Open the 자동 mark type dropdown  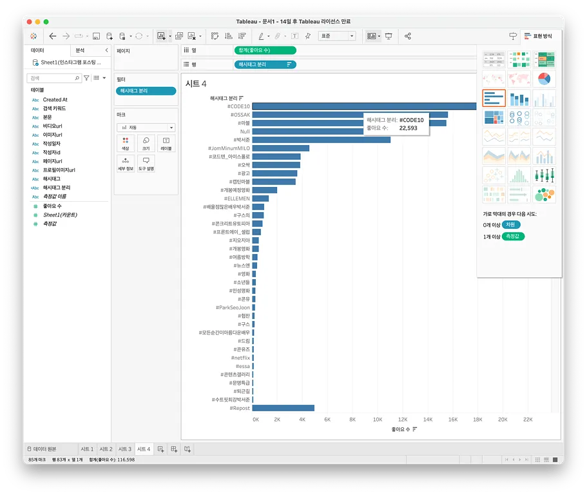[146, 128]
